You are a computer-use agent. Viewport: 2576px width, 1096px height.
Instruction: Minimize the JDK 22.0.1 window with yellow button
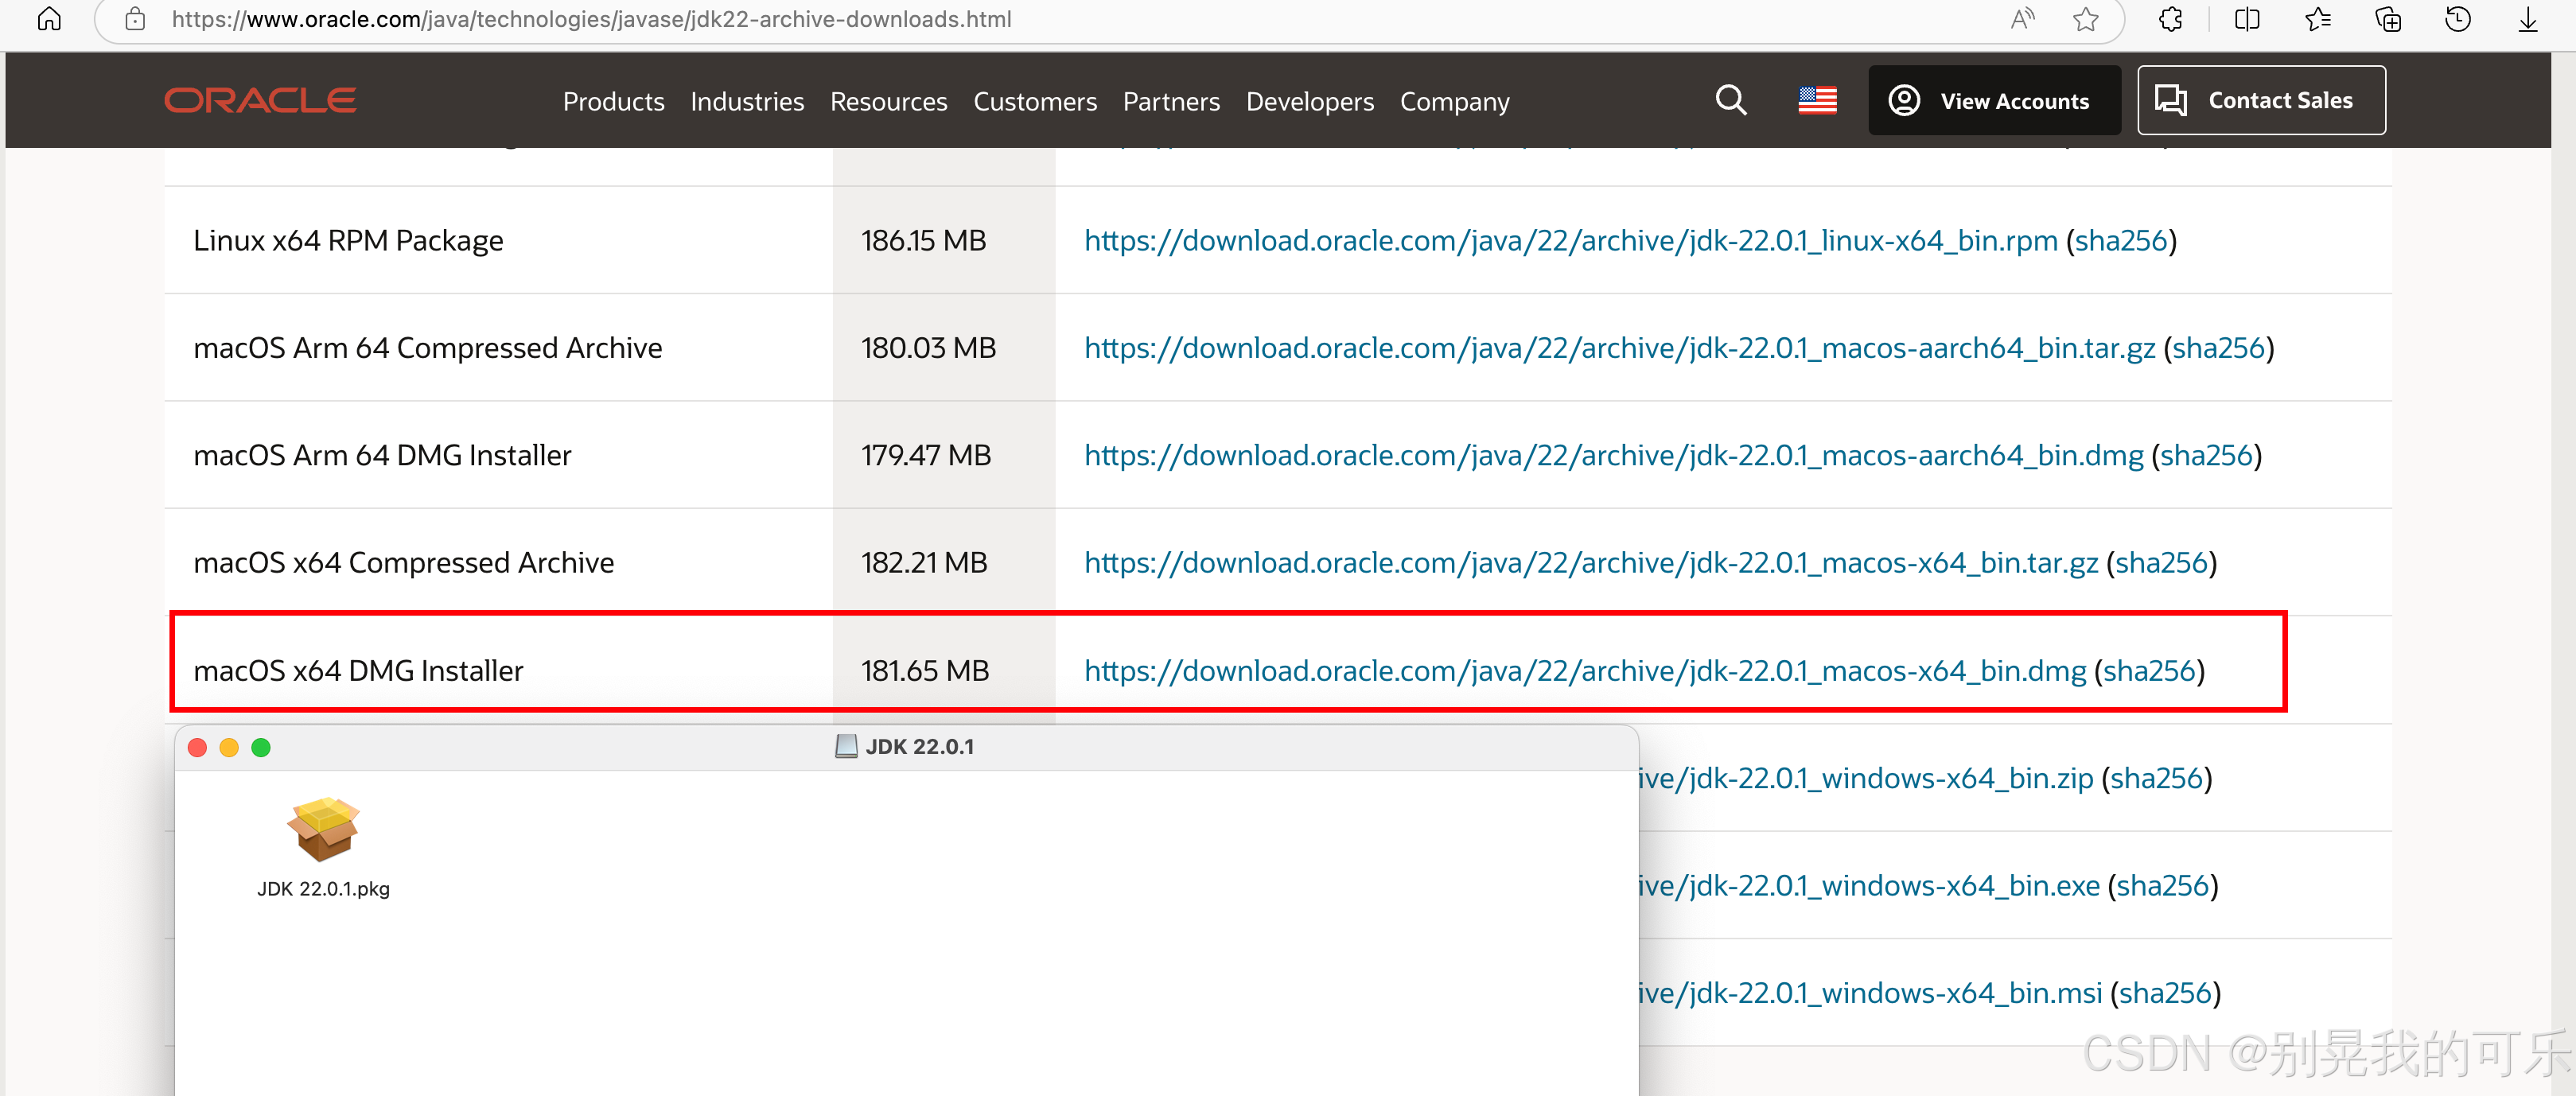[x=229, y=747]
